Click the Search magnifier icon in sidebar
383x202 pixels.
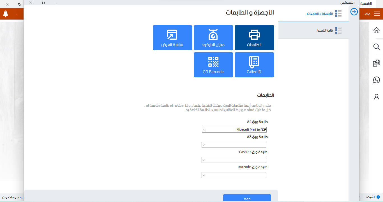pyautogui.click(x=377, y=47)
